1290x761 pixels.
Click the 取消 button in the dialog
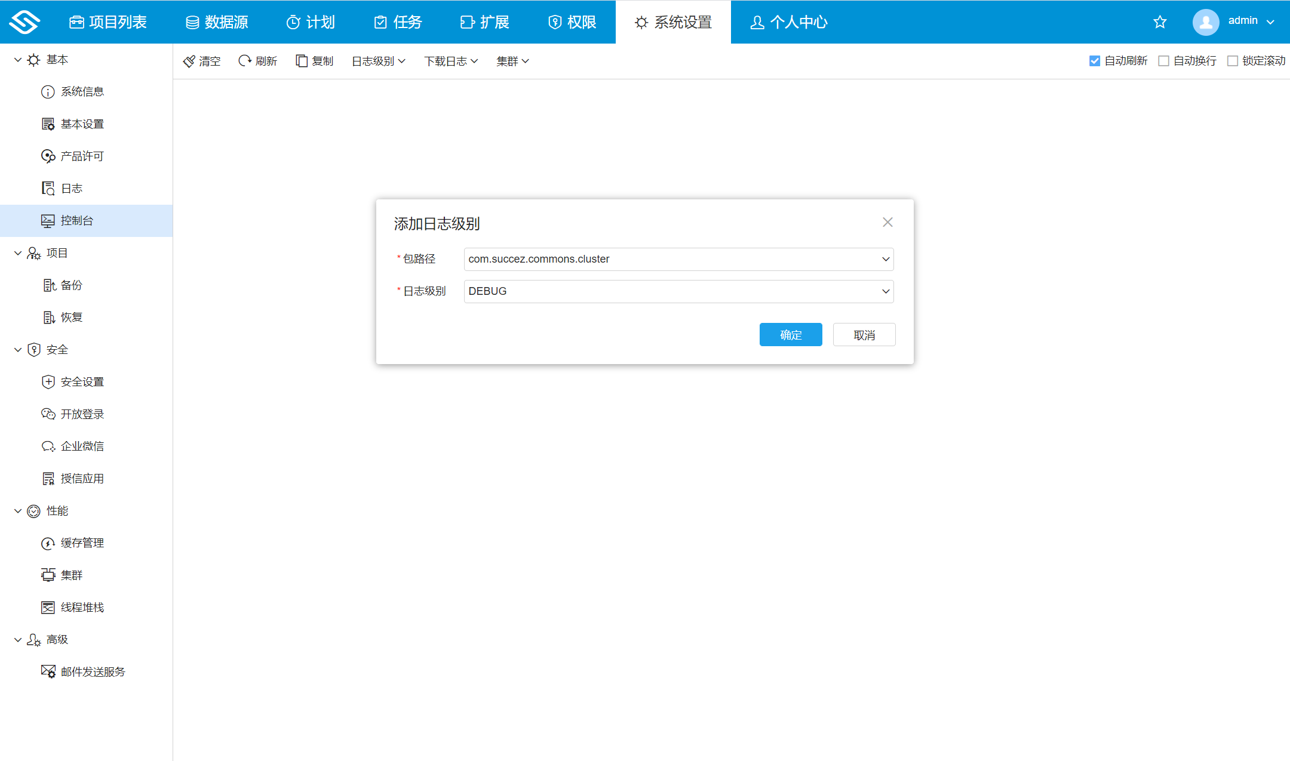[x=864, y=334]
